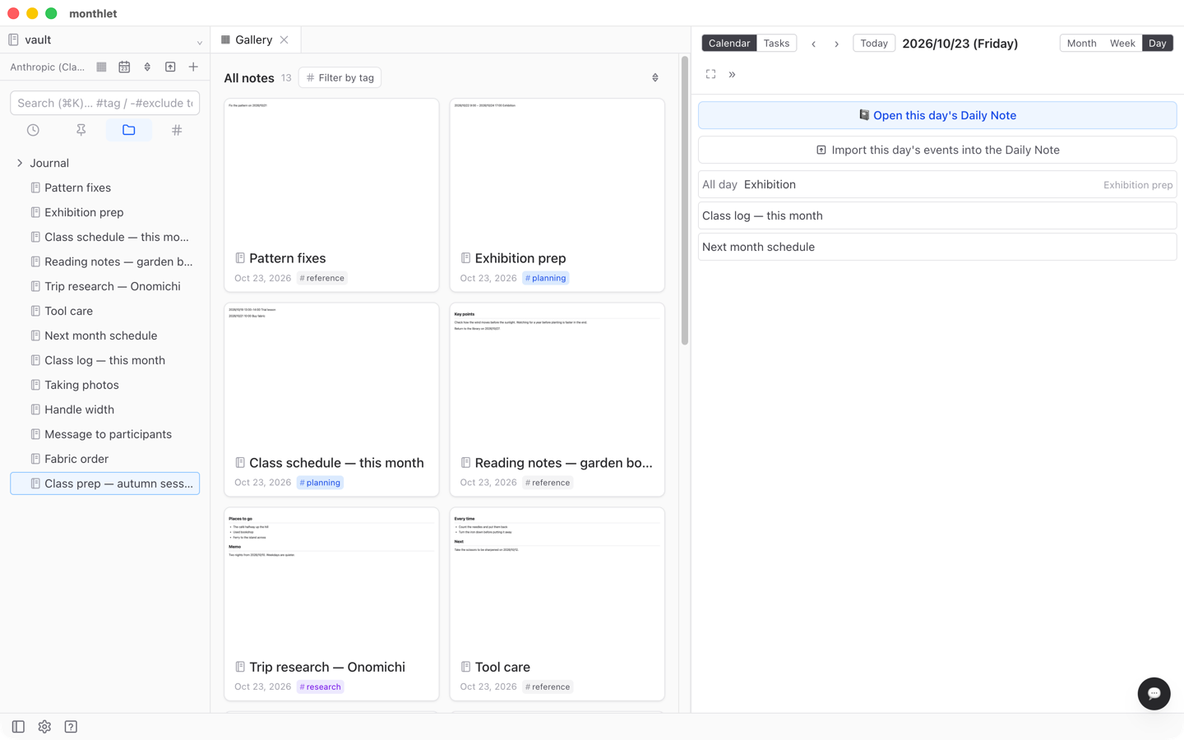Expand the Journal folder

pos(20,163)
